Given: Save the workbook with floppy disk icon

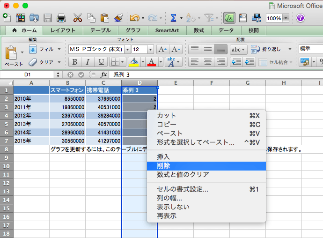Looking at the screenshot, I should [x=48, y=18].
